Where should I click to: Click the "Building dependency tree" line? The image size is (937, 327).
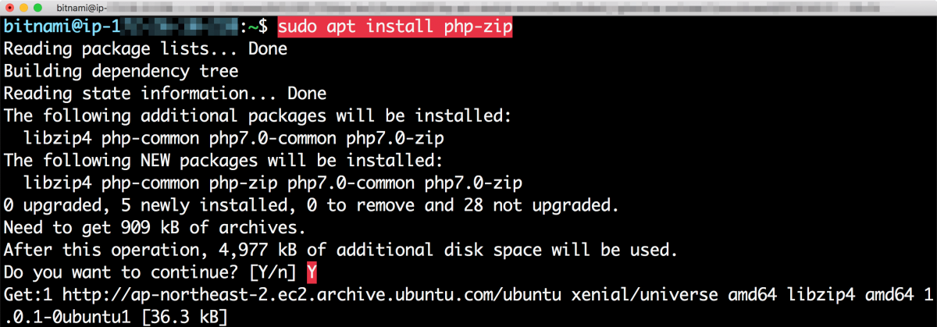[121, 71]
